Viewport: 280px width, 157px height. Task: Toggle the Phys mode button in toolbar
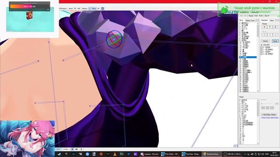94,9
